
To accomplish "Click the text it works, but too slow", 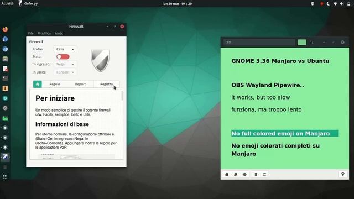I will [261, 97].
